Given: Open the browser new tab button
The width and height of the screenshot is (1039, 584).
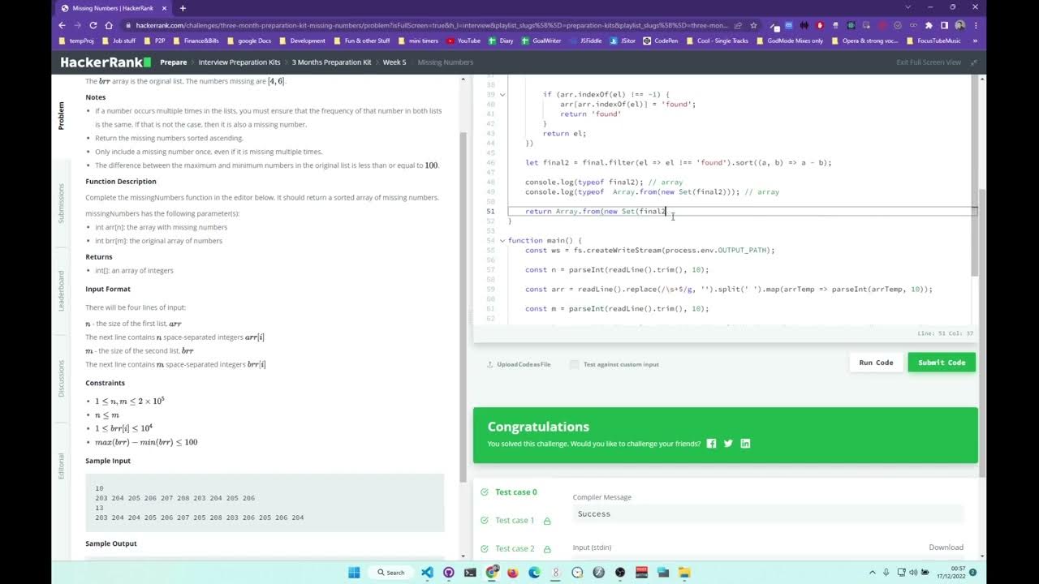Looking at the screenshot, I should [x=183, y=8].
